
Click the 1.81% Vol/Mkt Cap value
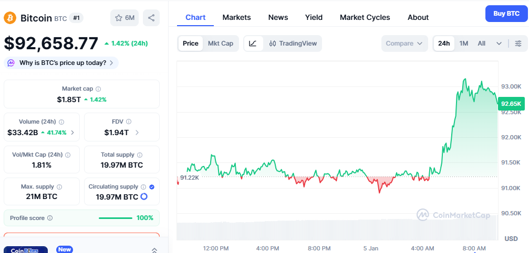point(42,165)
